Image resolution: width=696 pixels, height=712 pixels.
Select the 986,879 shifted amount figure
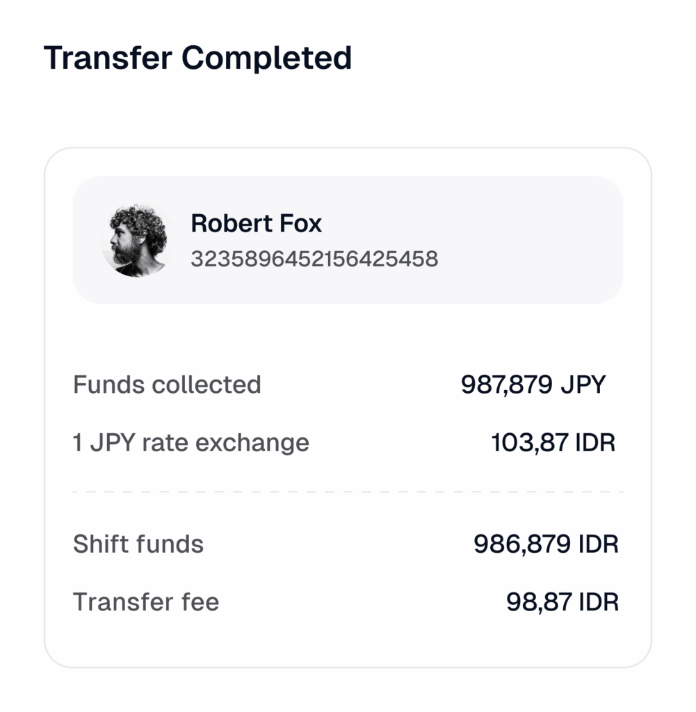click(x=522, y=544)
